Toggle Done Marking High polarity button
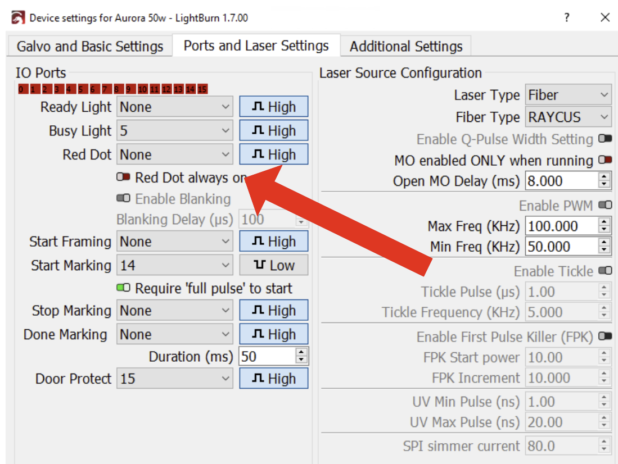 coord(273,334)
